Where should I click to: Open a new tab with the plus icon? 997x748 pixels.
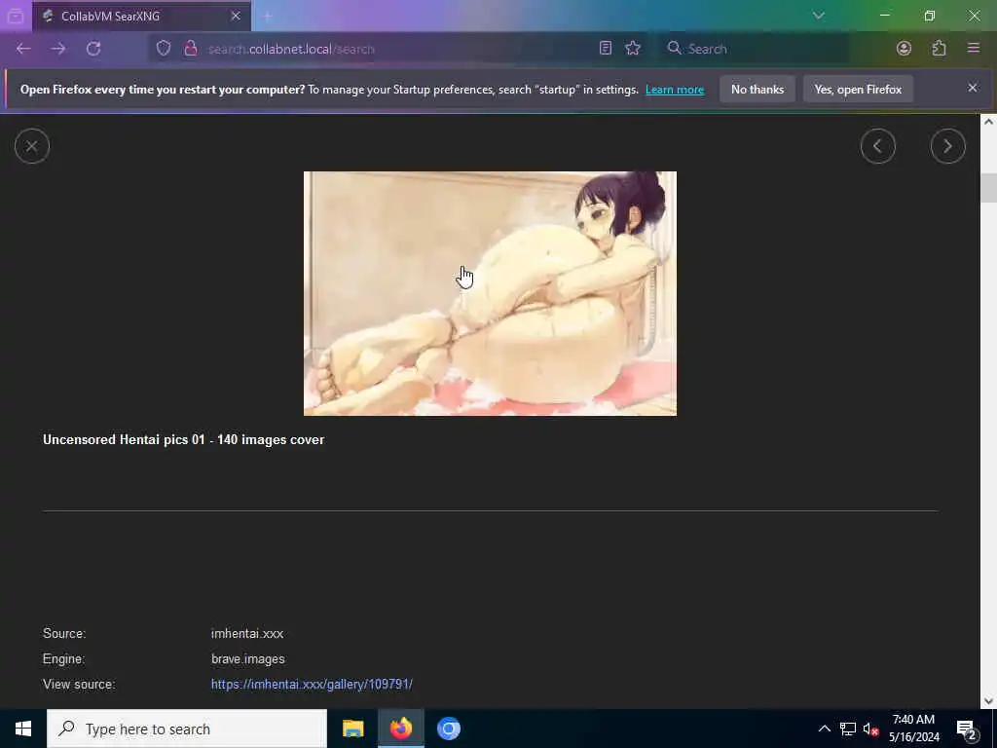pyautogui.click(x=268, y=16)
